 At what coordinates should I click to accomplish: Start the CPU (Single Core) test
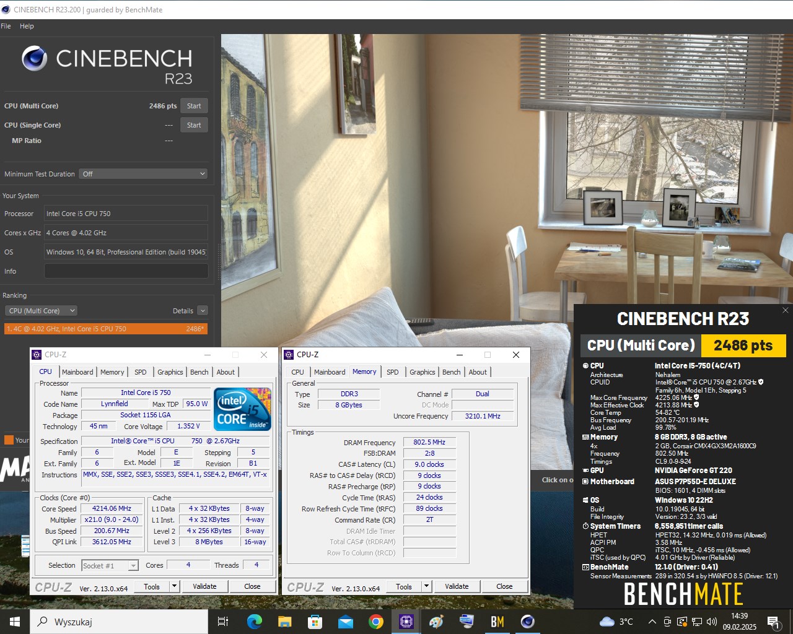[x=194, y=125]
